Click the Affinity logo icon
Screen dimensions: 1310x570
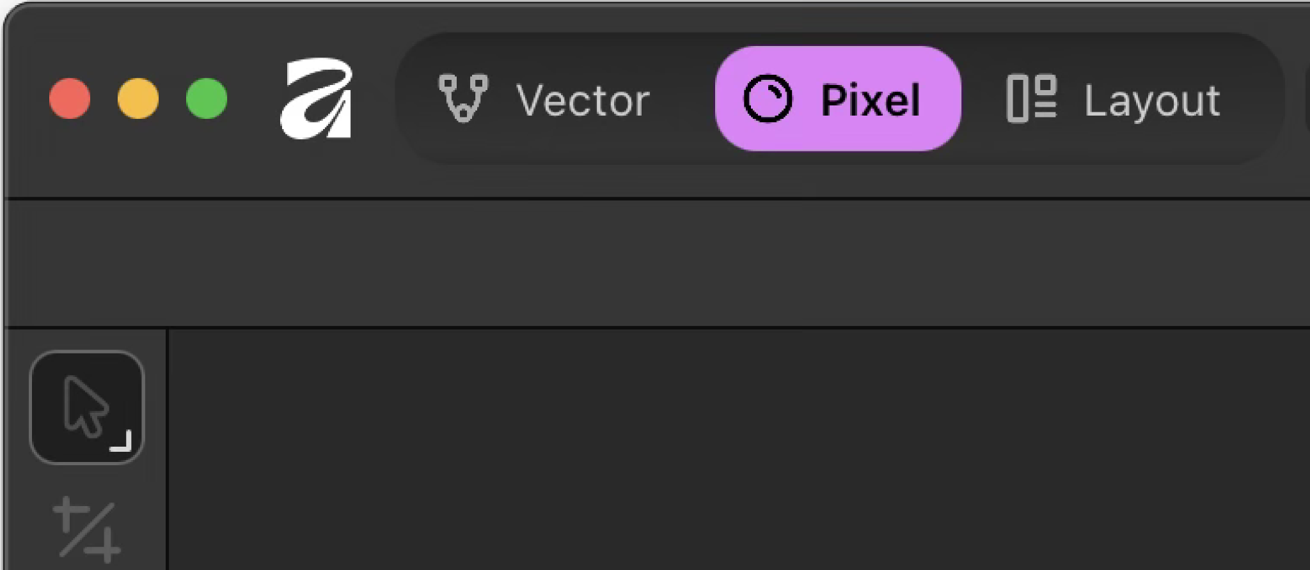[x=316, y=98]
